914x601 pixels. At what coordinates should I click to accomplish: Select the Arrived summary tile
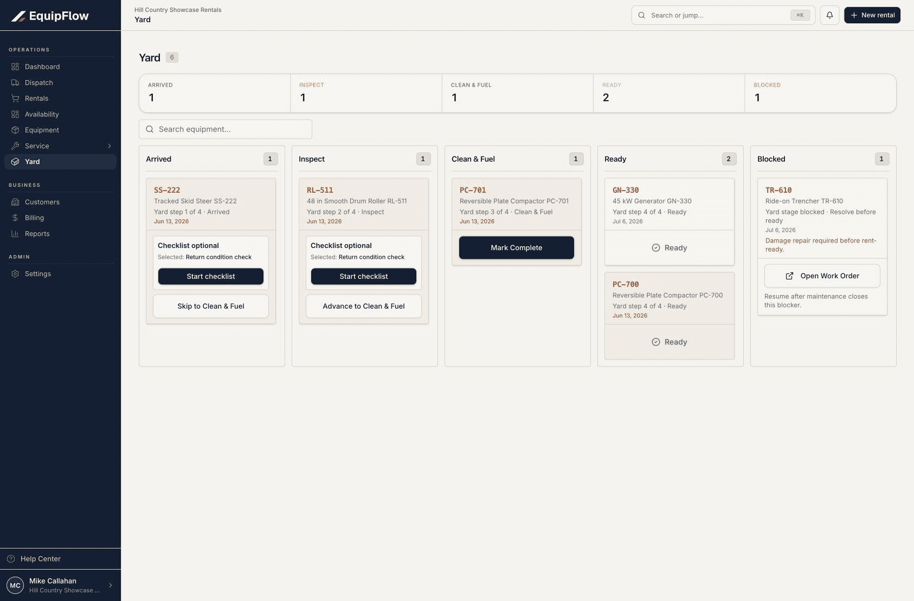click(215, 93)
